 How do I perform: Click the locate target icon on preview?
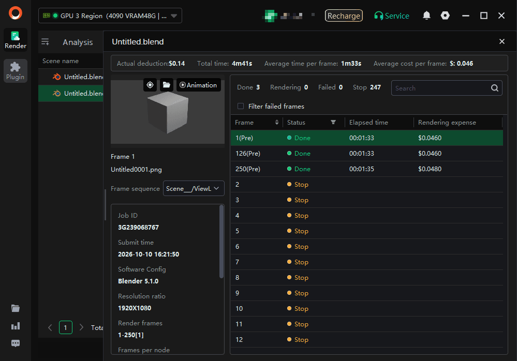click(x=150, y=85)
